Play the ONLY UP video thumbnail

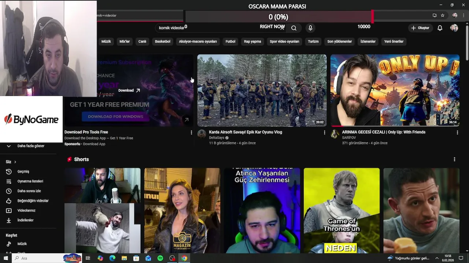point(395,91)
